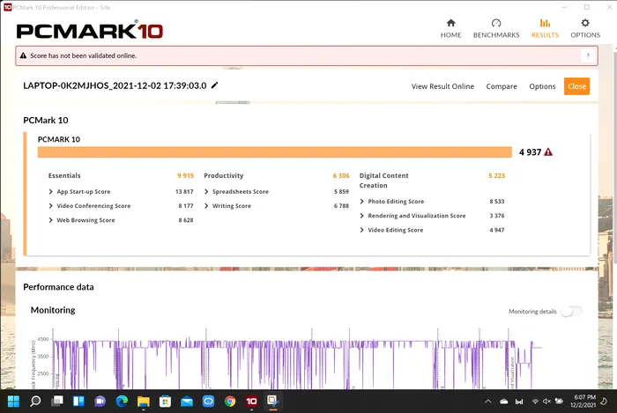Expand Video Conferencing Score details
This screenshot has width=617, height=413.
coord(50,206)
